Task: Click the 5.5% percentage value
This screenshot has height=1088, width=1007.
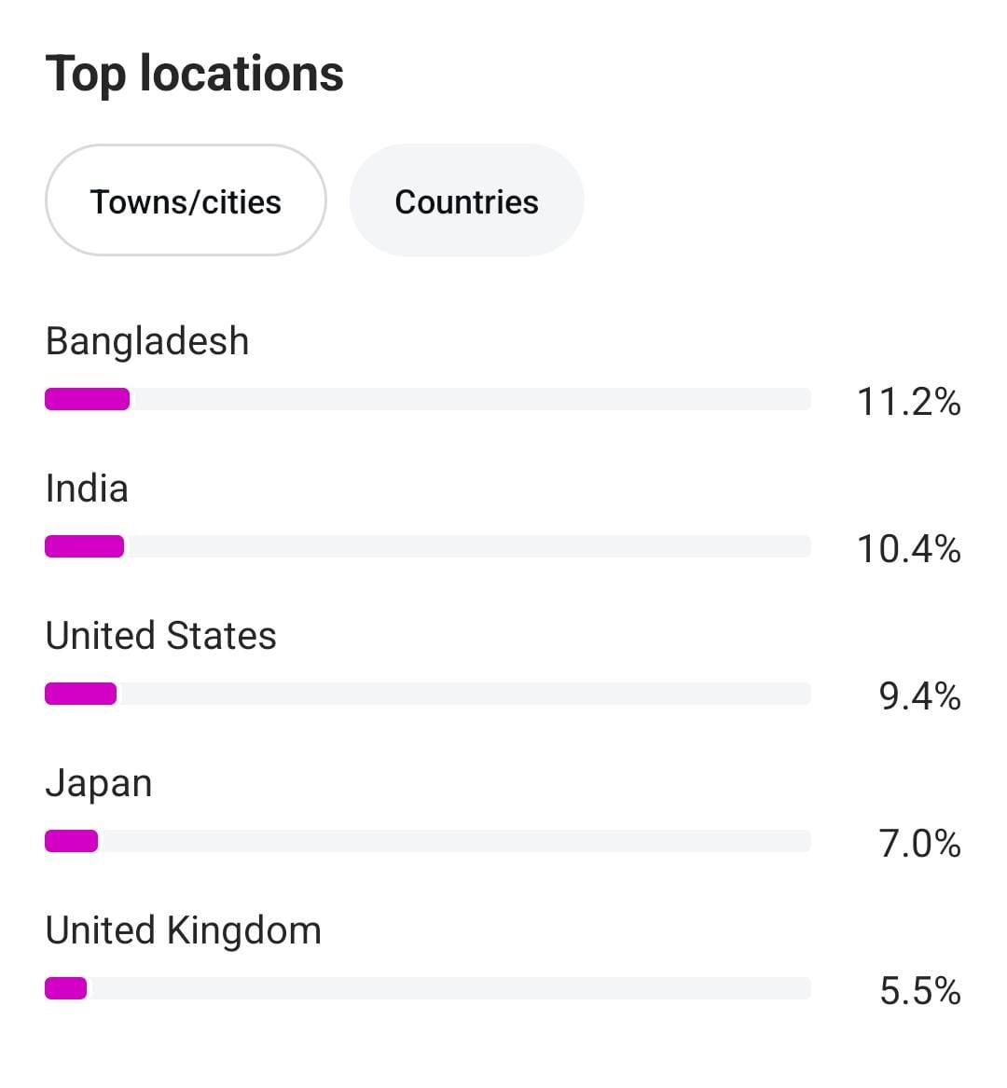Action: (x=919, y=991)
